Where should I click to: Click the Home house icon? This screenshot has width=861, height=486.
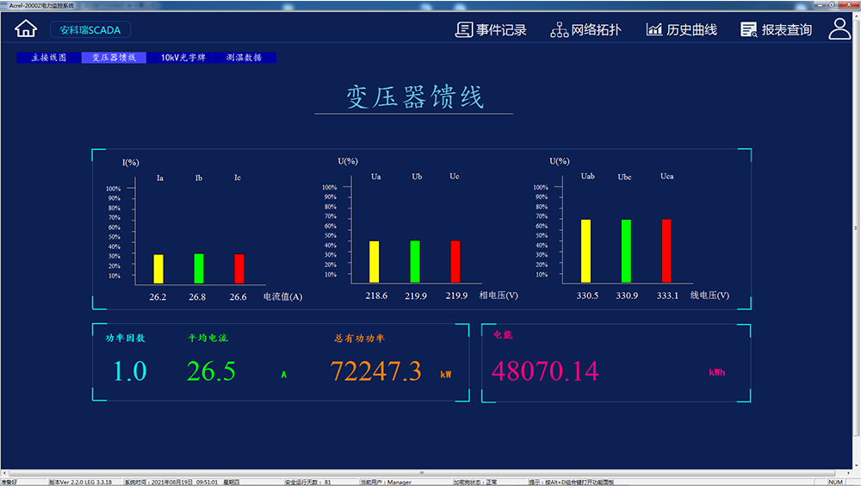click(x=26, y=29)
